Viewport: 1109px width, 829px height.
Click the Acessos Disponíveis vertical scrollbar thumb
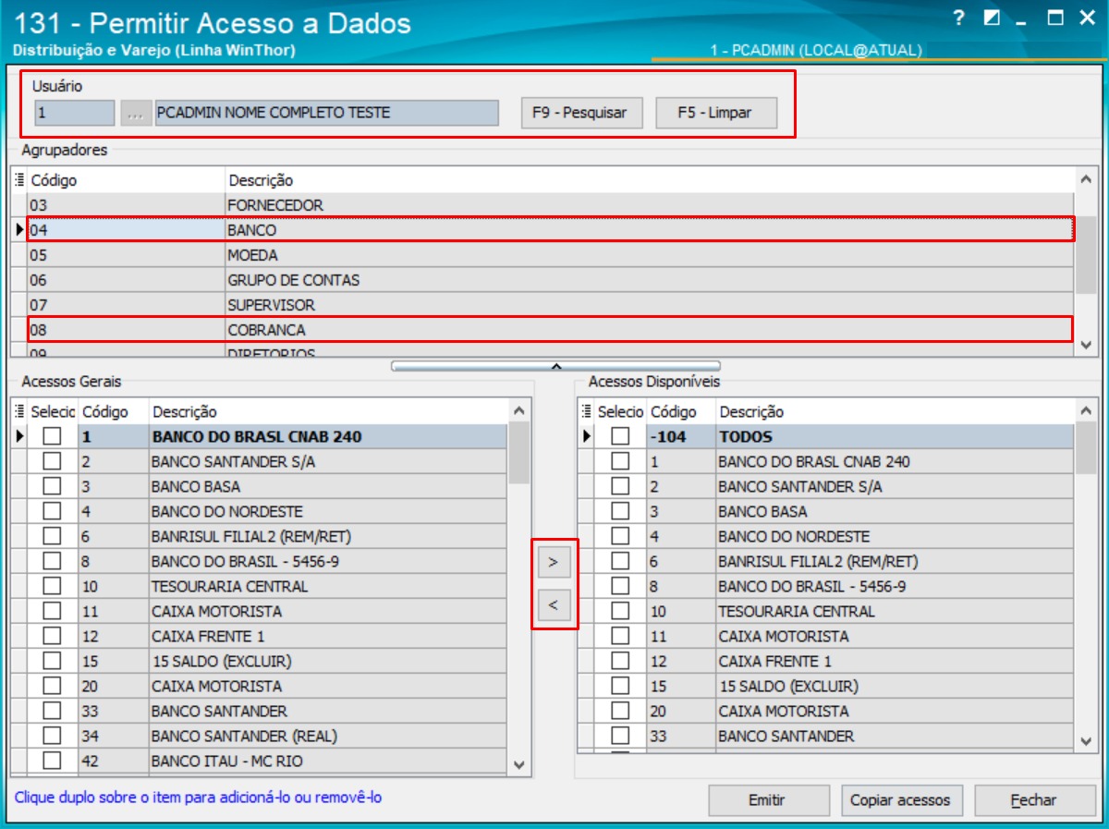click(x=1085, y=447)
